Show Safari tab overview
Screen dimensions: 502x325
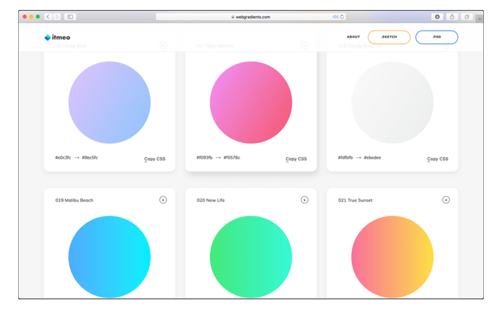pyautogui.click(x=467, y=17)
